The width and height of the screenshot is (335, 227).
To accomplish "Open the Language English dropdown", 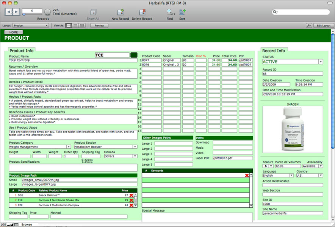I will click(x=291, y=176).
